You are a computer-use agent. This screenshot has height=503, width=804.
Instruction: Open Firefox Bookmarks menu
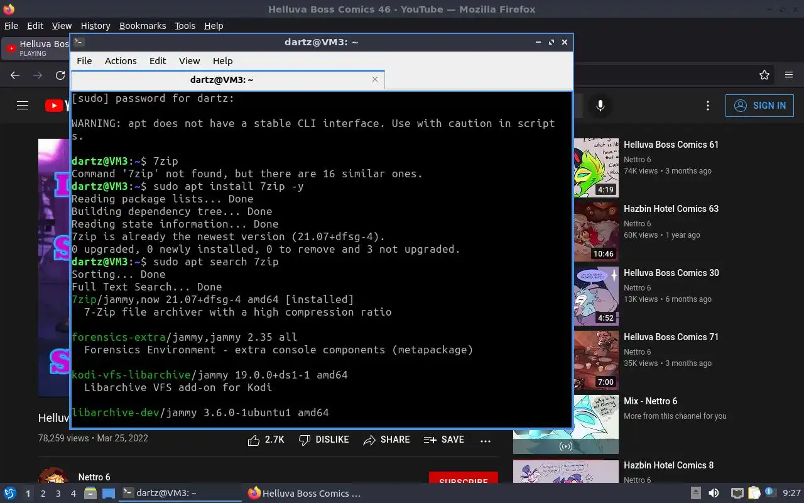click(x=143, y=26)
